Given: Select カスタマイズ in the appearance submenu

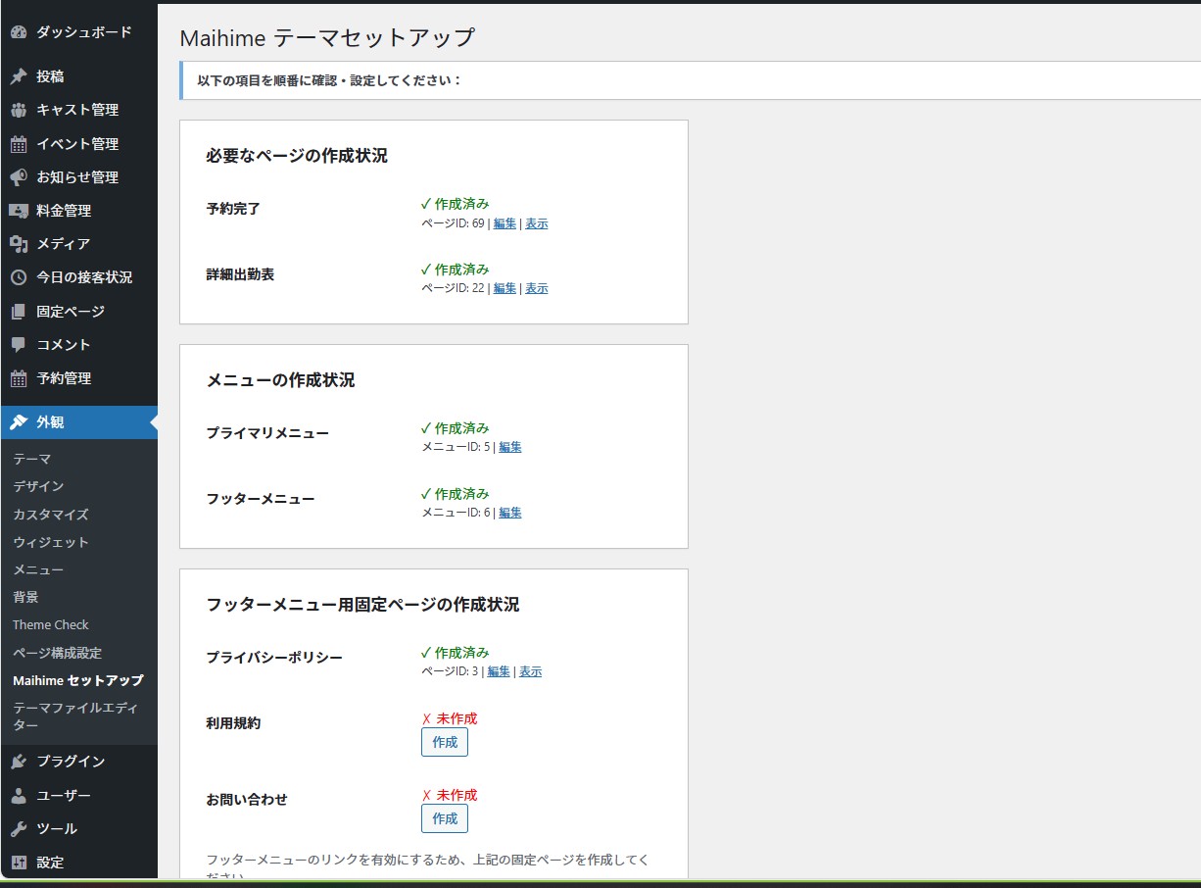Looking at the screenshot, I should (51, 515).
